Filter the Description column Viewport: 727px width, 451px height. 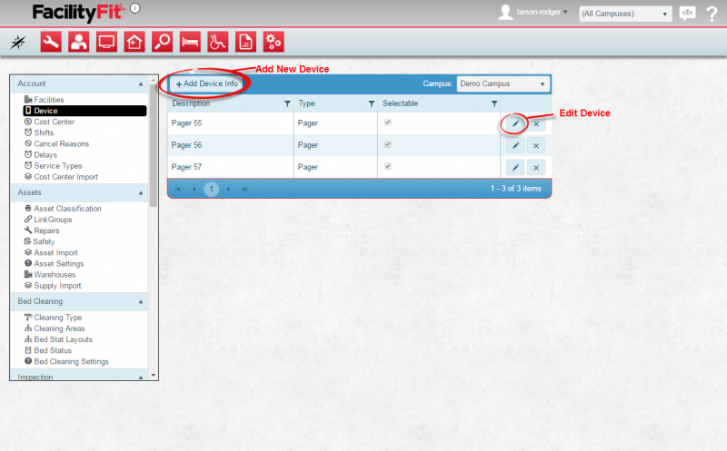[x=287, y=103]
